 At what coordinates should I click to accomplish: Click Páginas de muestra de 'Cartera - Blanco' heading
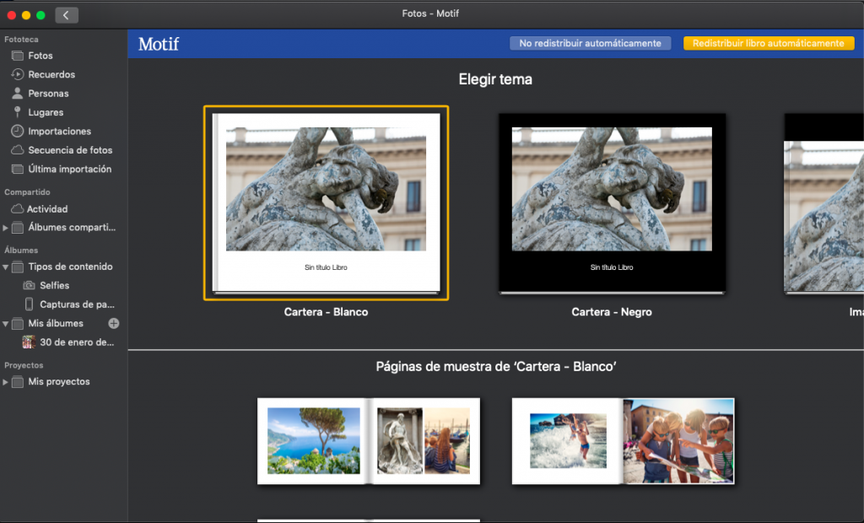[x=496, y=366]
